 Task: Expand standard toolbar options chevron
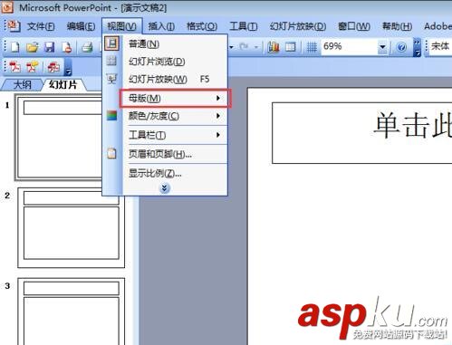417,47
